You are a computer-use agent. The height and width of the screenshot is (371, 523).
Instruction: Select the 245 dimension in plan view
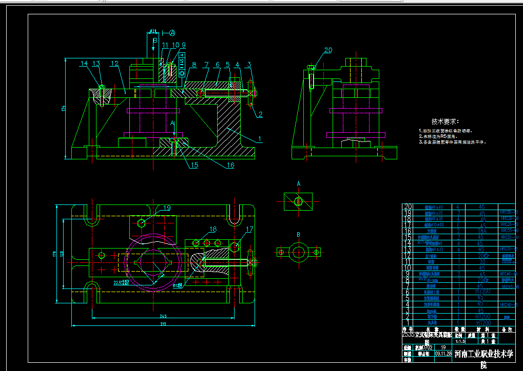pyautogui.click(x=163, y=316)
